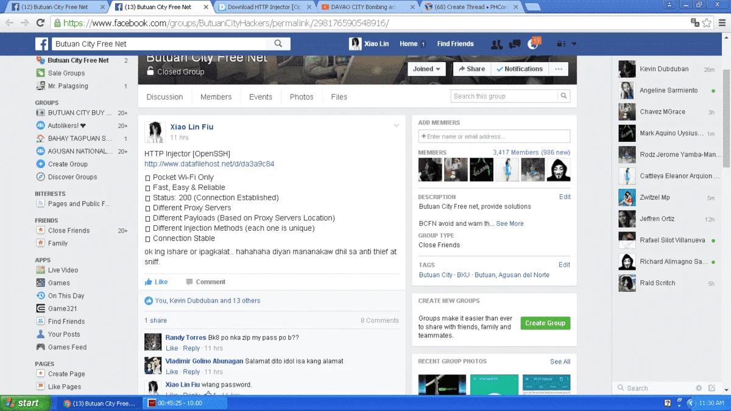Click in Facebook search field

tap(158, 44)
